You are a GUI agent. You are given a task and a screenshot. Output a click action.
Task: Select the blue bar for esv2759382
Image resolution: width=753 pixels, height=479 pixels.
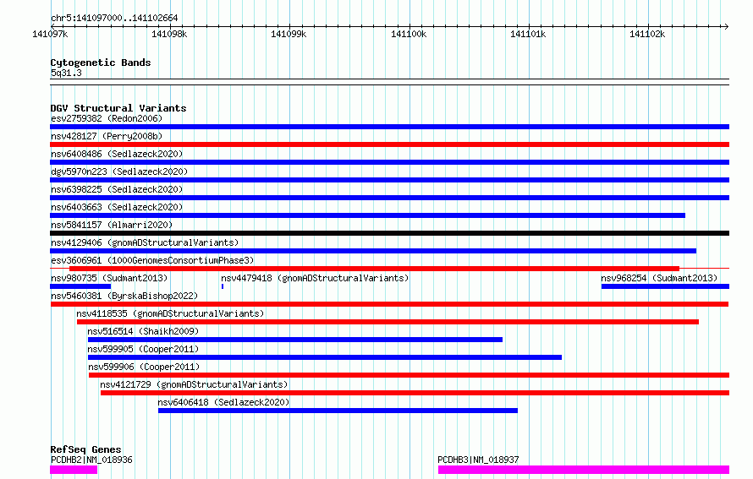(x=389, y=127)
